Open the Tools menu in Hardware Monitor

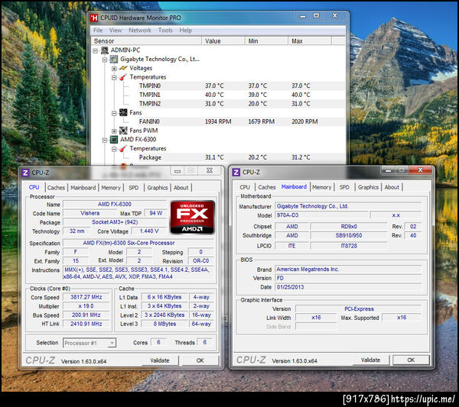[x=165, y=31]
